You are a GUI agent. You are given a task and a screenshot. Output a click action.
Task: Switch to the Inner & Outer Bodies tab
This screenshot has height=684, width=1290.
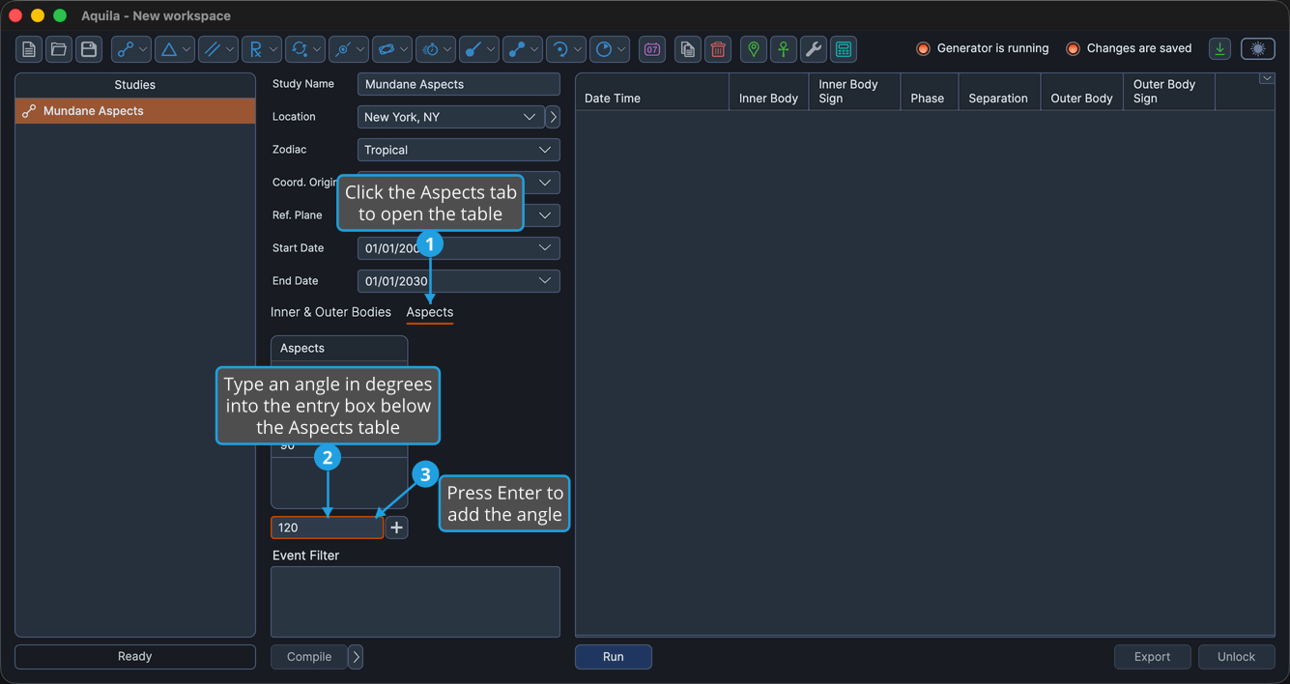330,312
